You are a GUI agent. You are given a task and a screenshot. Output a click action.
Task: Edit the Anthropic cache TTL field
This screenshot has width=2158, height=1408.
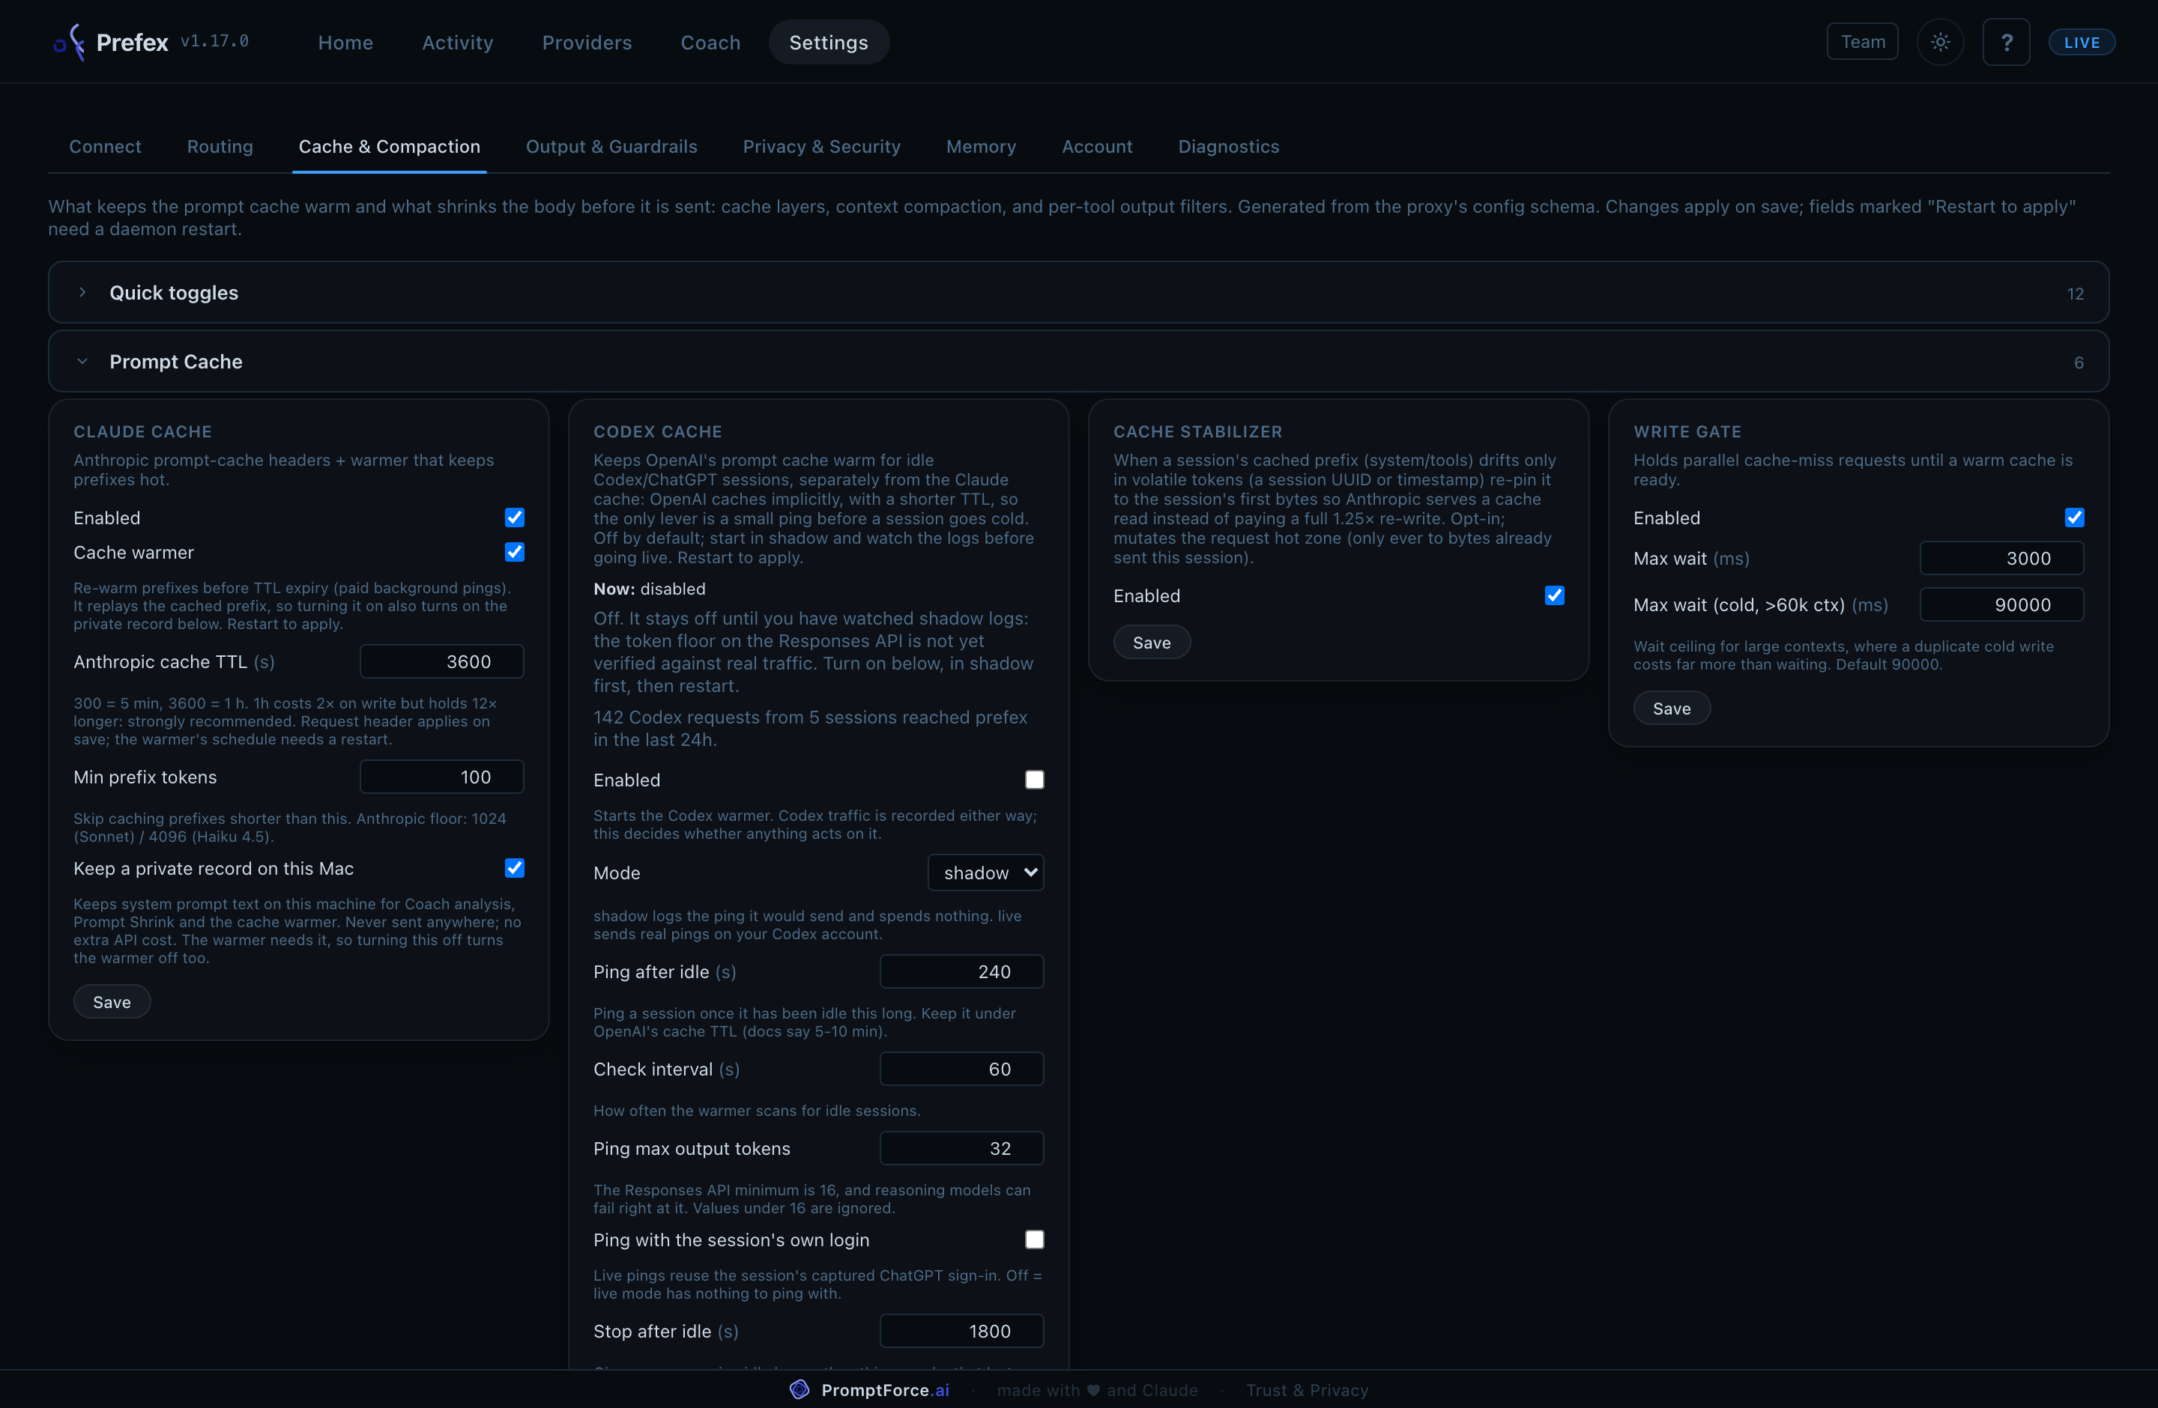pyautogui.click(x=441, y=661)
